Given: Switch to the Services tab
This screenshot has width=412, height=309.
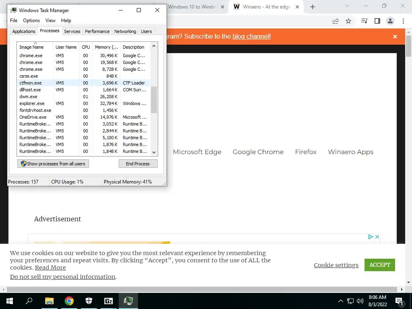Looking at the screenshot, I should click(72, 31).
